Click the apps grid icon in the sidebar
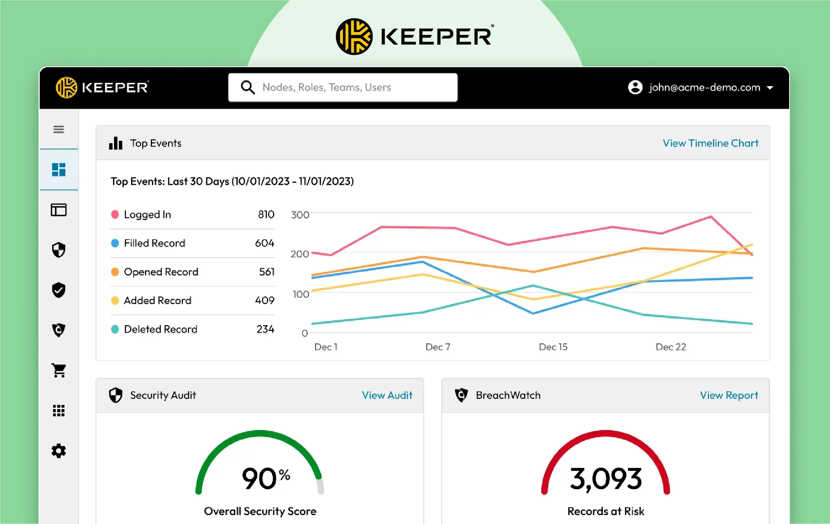 coord(58,411)
